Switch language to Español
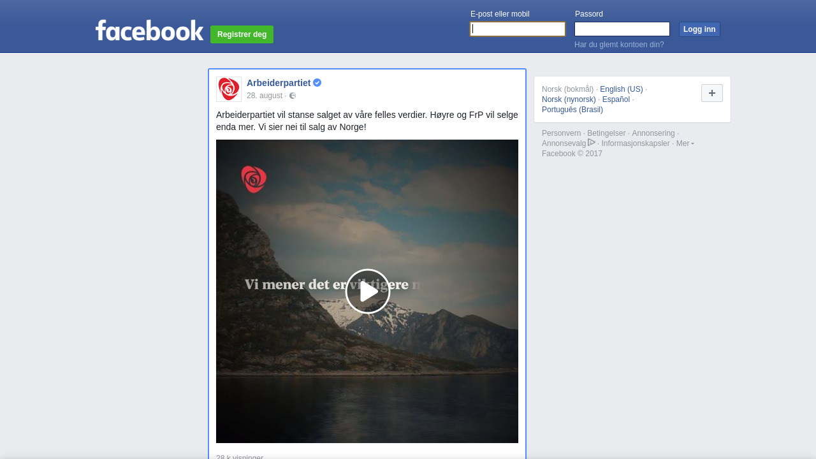 click(616, 99)
